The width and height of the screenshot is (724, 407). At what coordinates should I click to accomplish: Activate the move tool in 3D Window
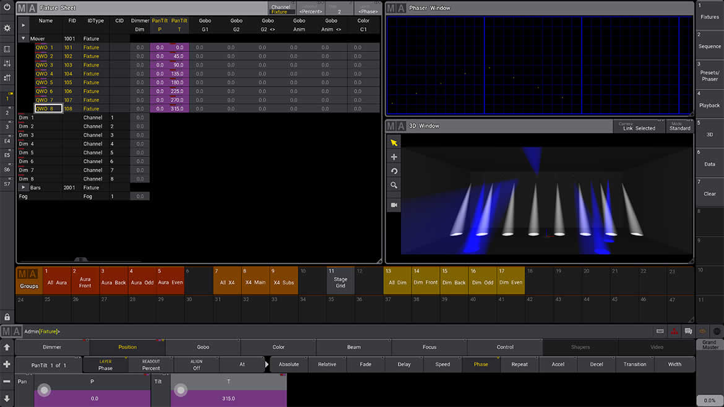pyautogui.click(x=394, y=157)
